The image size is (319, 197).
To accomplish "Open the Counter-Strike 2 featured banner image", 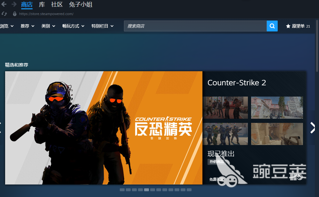I will [x=104, y=128].
